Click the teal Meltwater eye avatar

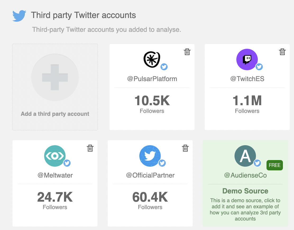coord(55,156)
